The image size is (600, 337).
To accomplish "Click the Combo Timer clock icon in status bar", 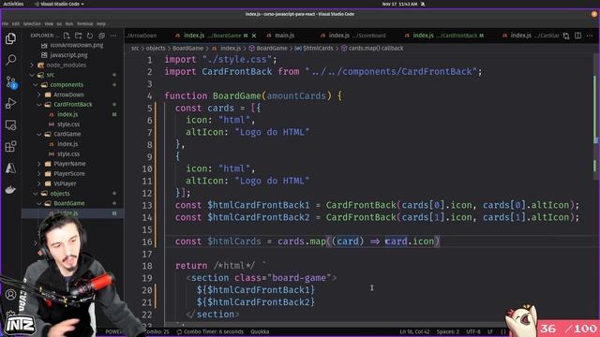I will click(x=179, y=331).
